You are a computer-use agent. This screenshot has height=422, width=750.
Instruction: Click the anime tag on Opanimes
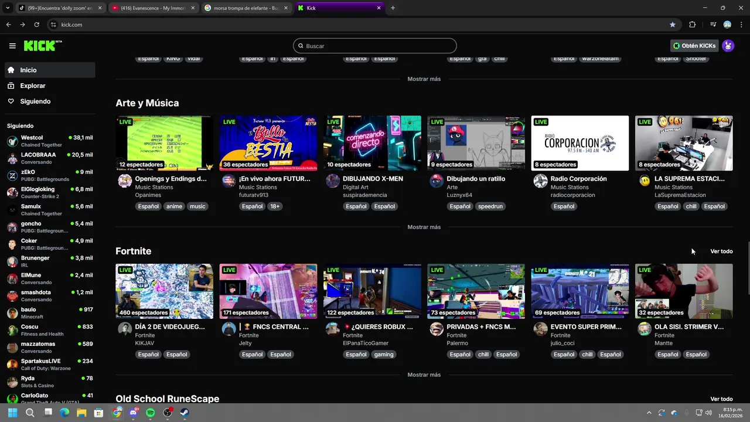point(174,206)
